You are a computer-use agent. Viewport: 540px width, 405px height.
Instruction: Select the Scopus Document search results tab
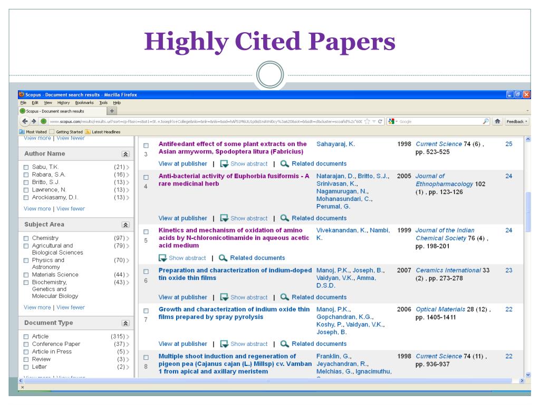[62, 111]
